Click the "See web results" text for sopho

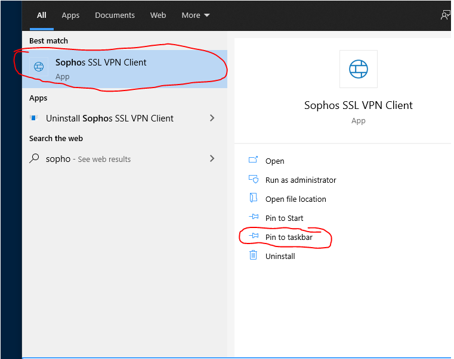point(104,160)
